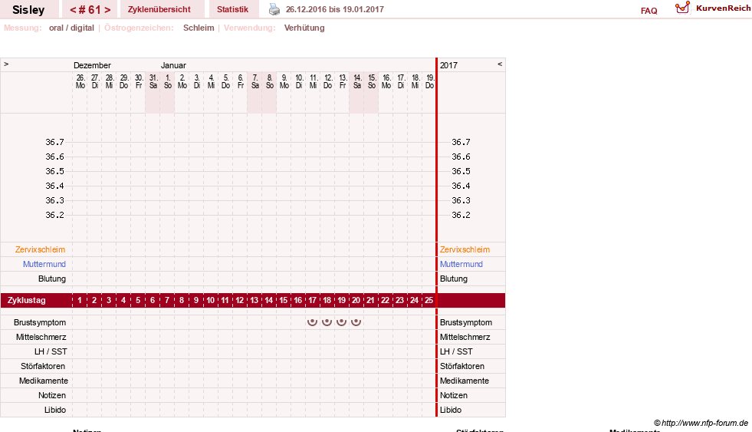Screen dimensions: 752x432
Task: Open the Sisley profile tab
Action: [x=28, y=10]
